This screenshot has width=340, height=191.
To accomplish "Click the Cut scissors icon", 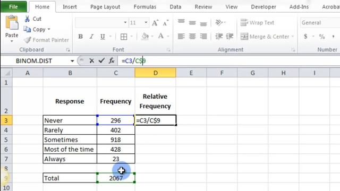I will 27,19.
